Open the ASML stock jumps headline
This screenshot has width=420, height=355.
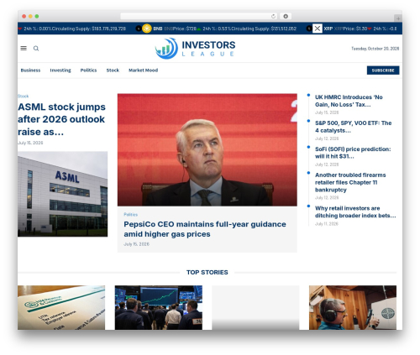(62, 119)
